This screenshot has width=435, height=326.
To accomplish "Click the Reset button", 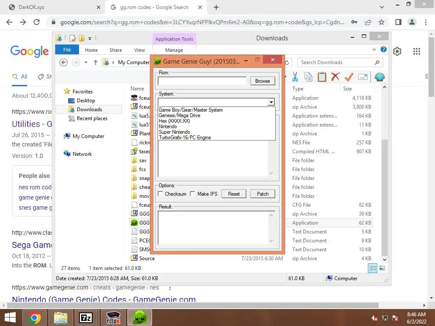I will coord(234,194).
